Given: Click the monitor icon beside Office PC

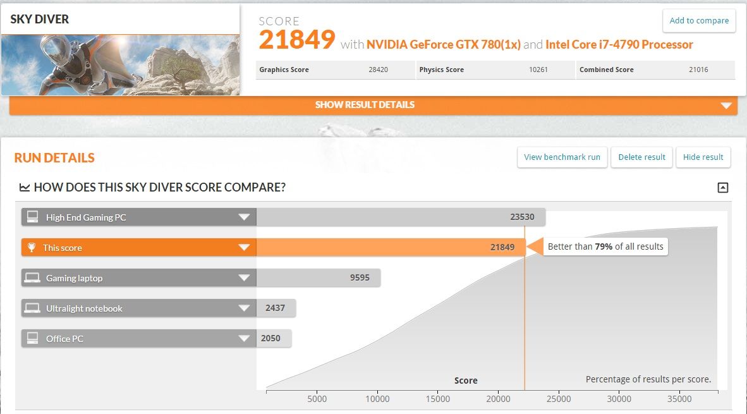Looking at the screenshot, I should coord(32,338).
